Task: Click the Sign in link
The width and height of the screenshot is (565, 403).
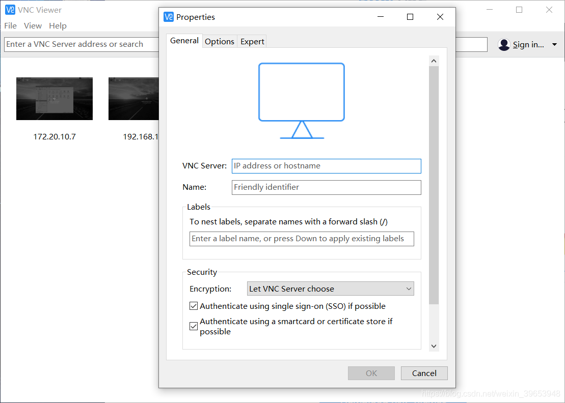Action: point(528,45)
